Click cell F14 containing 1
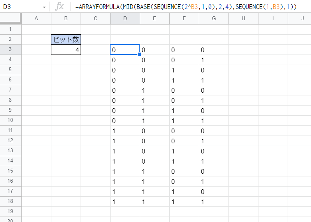 tap(184, 161)
